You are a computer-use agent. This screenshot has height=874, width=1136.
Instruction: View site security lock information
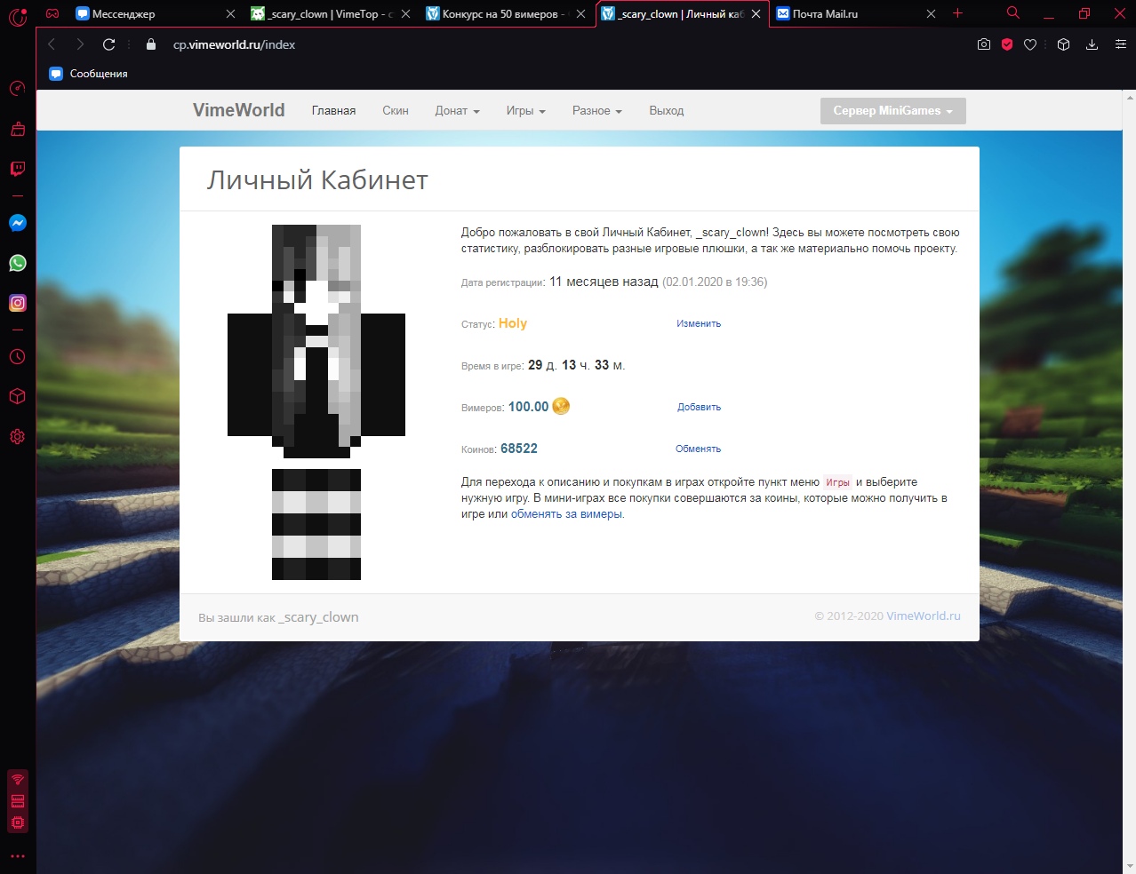(x=151, y=44)
